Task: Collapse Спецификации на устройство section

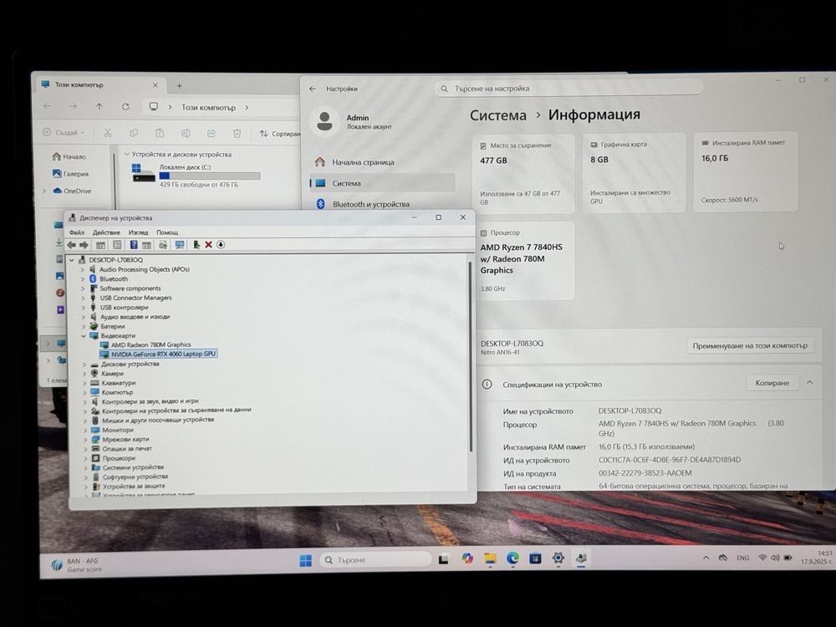Action: tap(810, 382)
